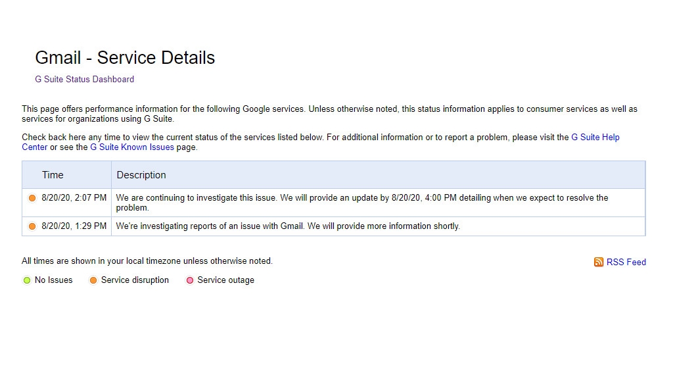The height and width of the screenshot is (379, 673).
Task: Click the Description column header
Action: [141, 175]
